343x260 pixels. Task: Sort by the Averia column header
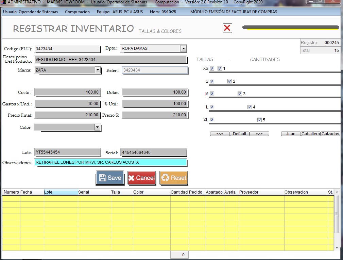231,192
